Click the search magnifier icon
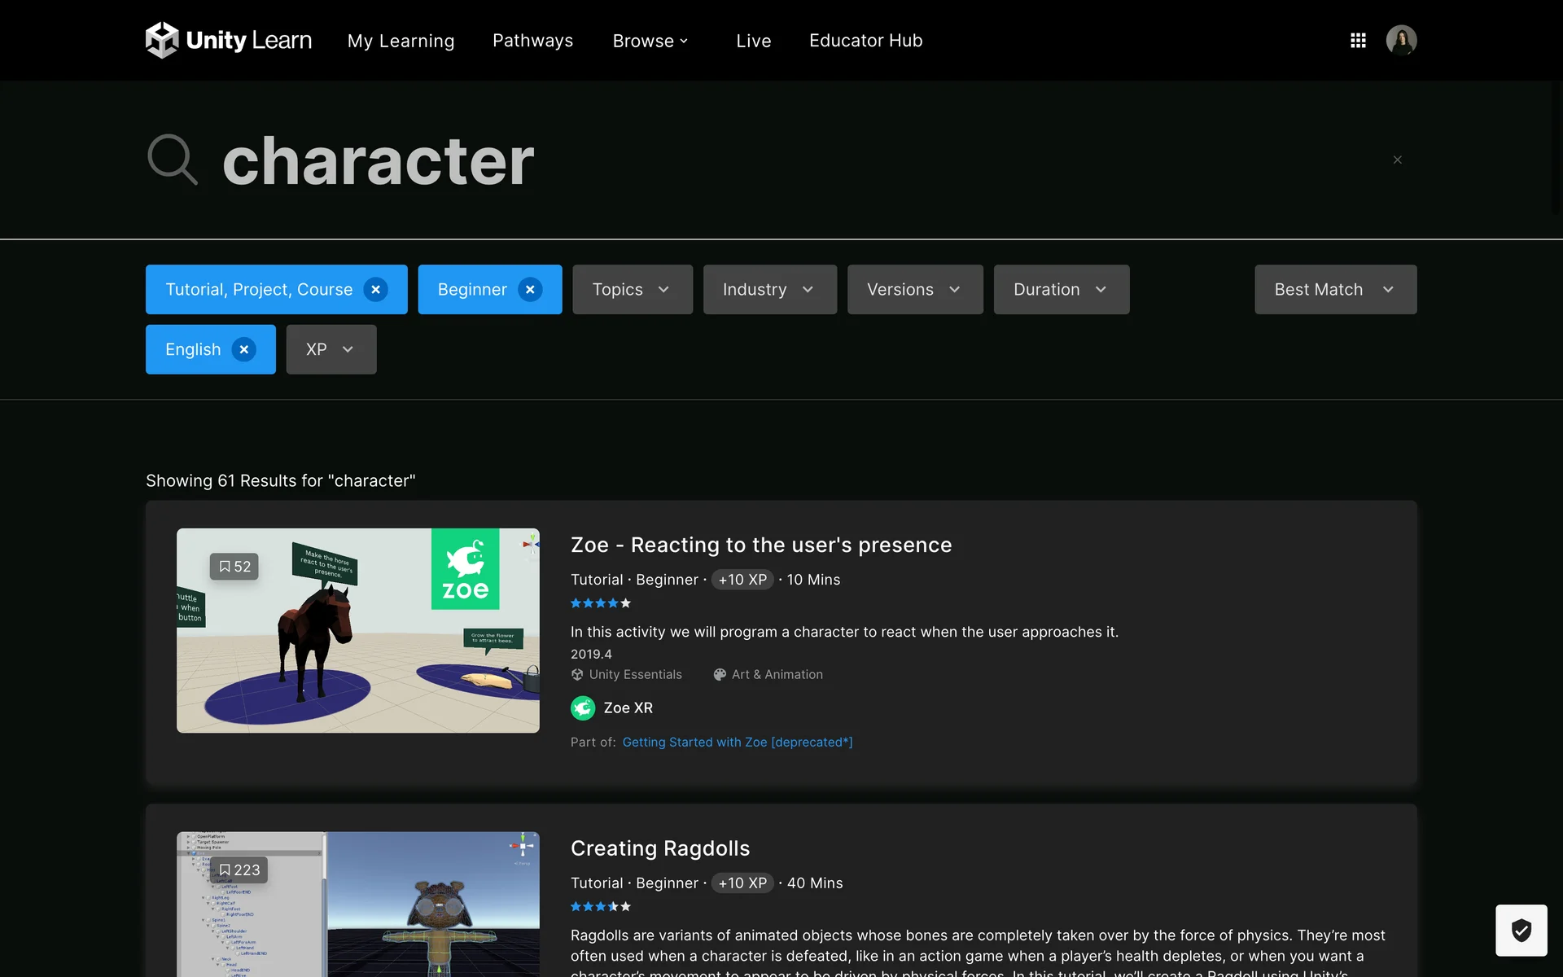This screenshot has width=1563, height=977. [173, 160]
